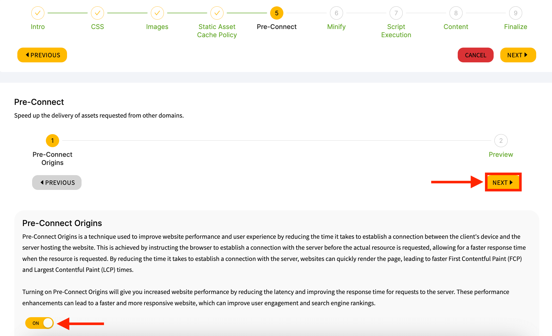552x336 pixels.
Task: Toggle the Pre-Connect Origins ON switch
Action: 40,323
